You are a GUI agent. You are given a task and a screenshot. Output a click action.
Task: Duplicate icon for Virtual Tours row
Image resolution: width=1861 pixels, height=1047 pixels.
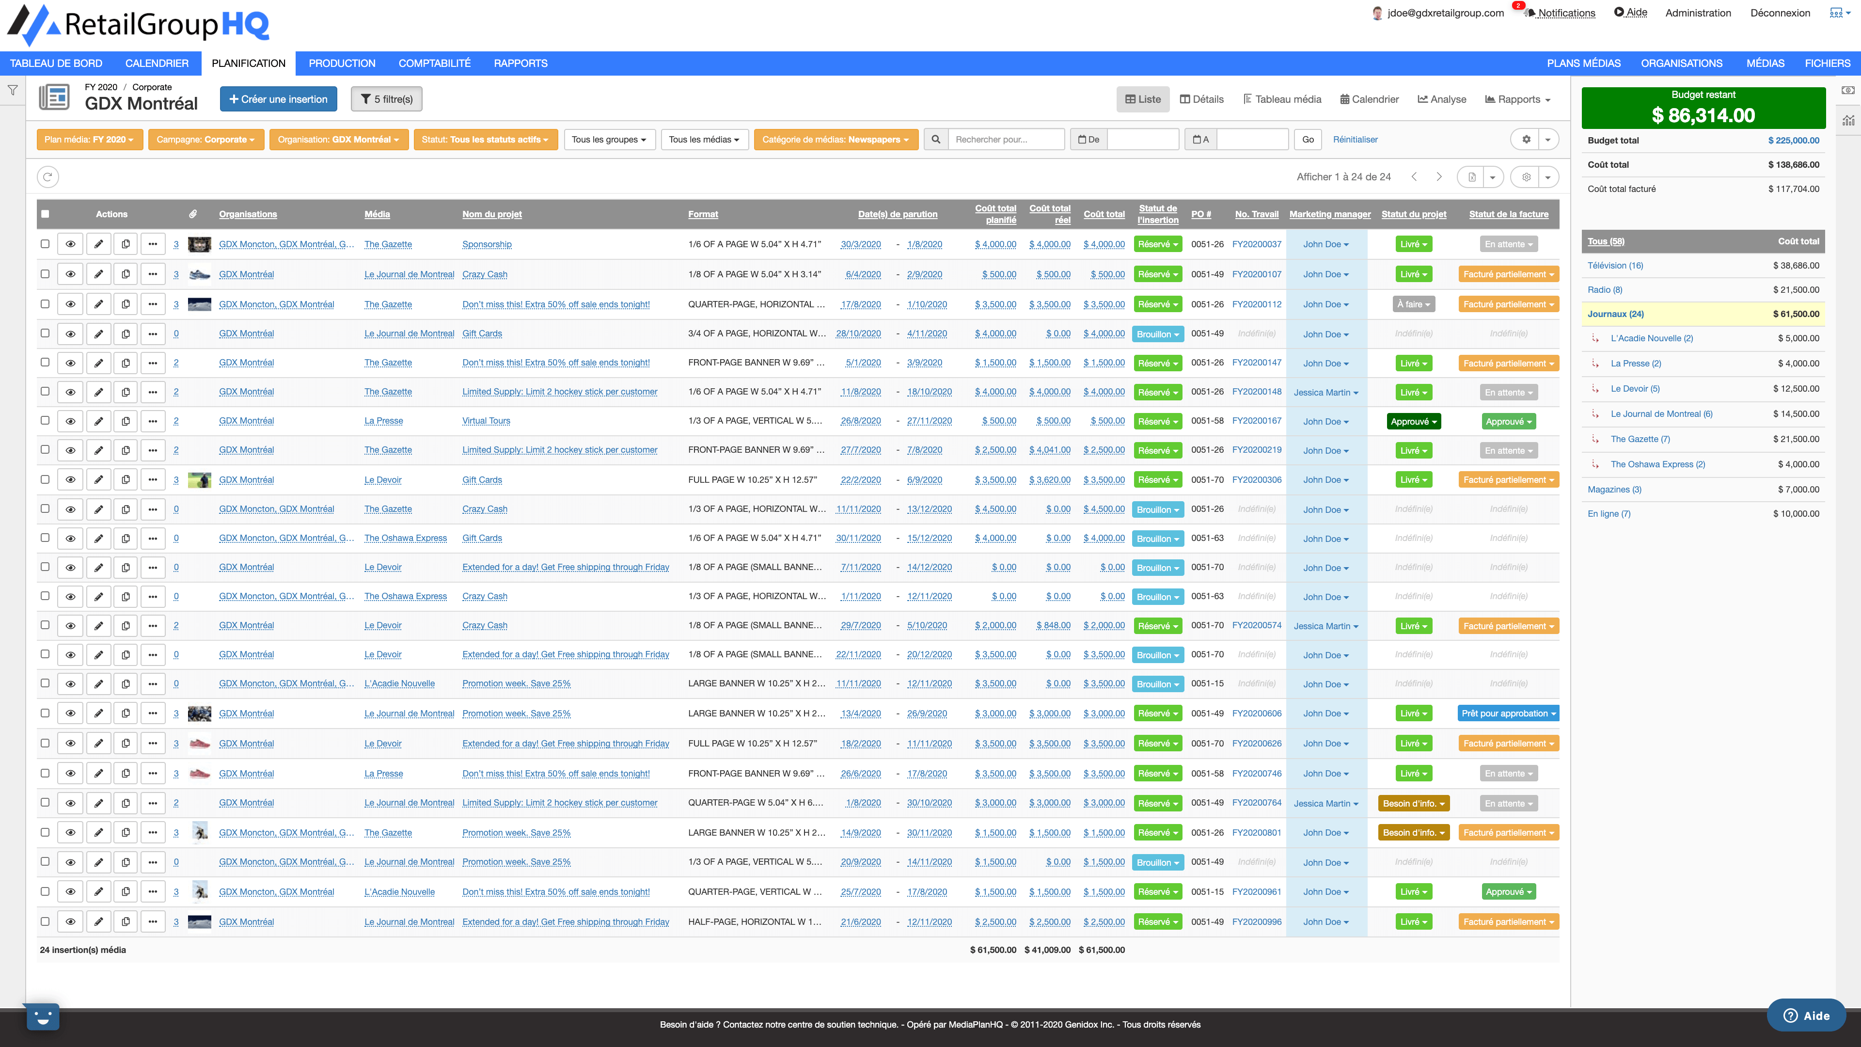[x=126, y=421]
